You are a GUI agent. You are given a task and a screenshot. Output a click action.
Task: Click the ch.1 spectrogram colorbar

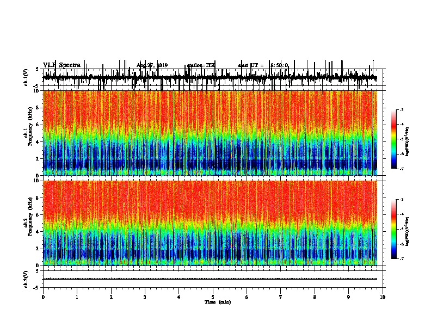pos(393,139)
